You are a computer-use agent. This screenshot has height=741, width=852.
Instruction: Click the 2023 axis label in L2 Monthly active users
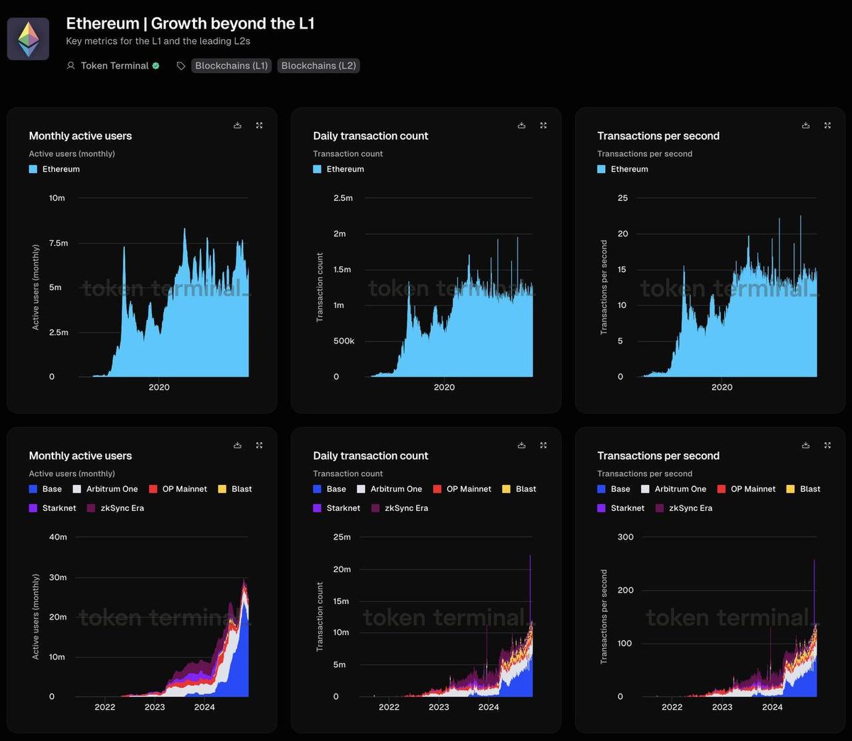(x=155, y=707)
